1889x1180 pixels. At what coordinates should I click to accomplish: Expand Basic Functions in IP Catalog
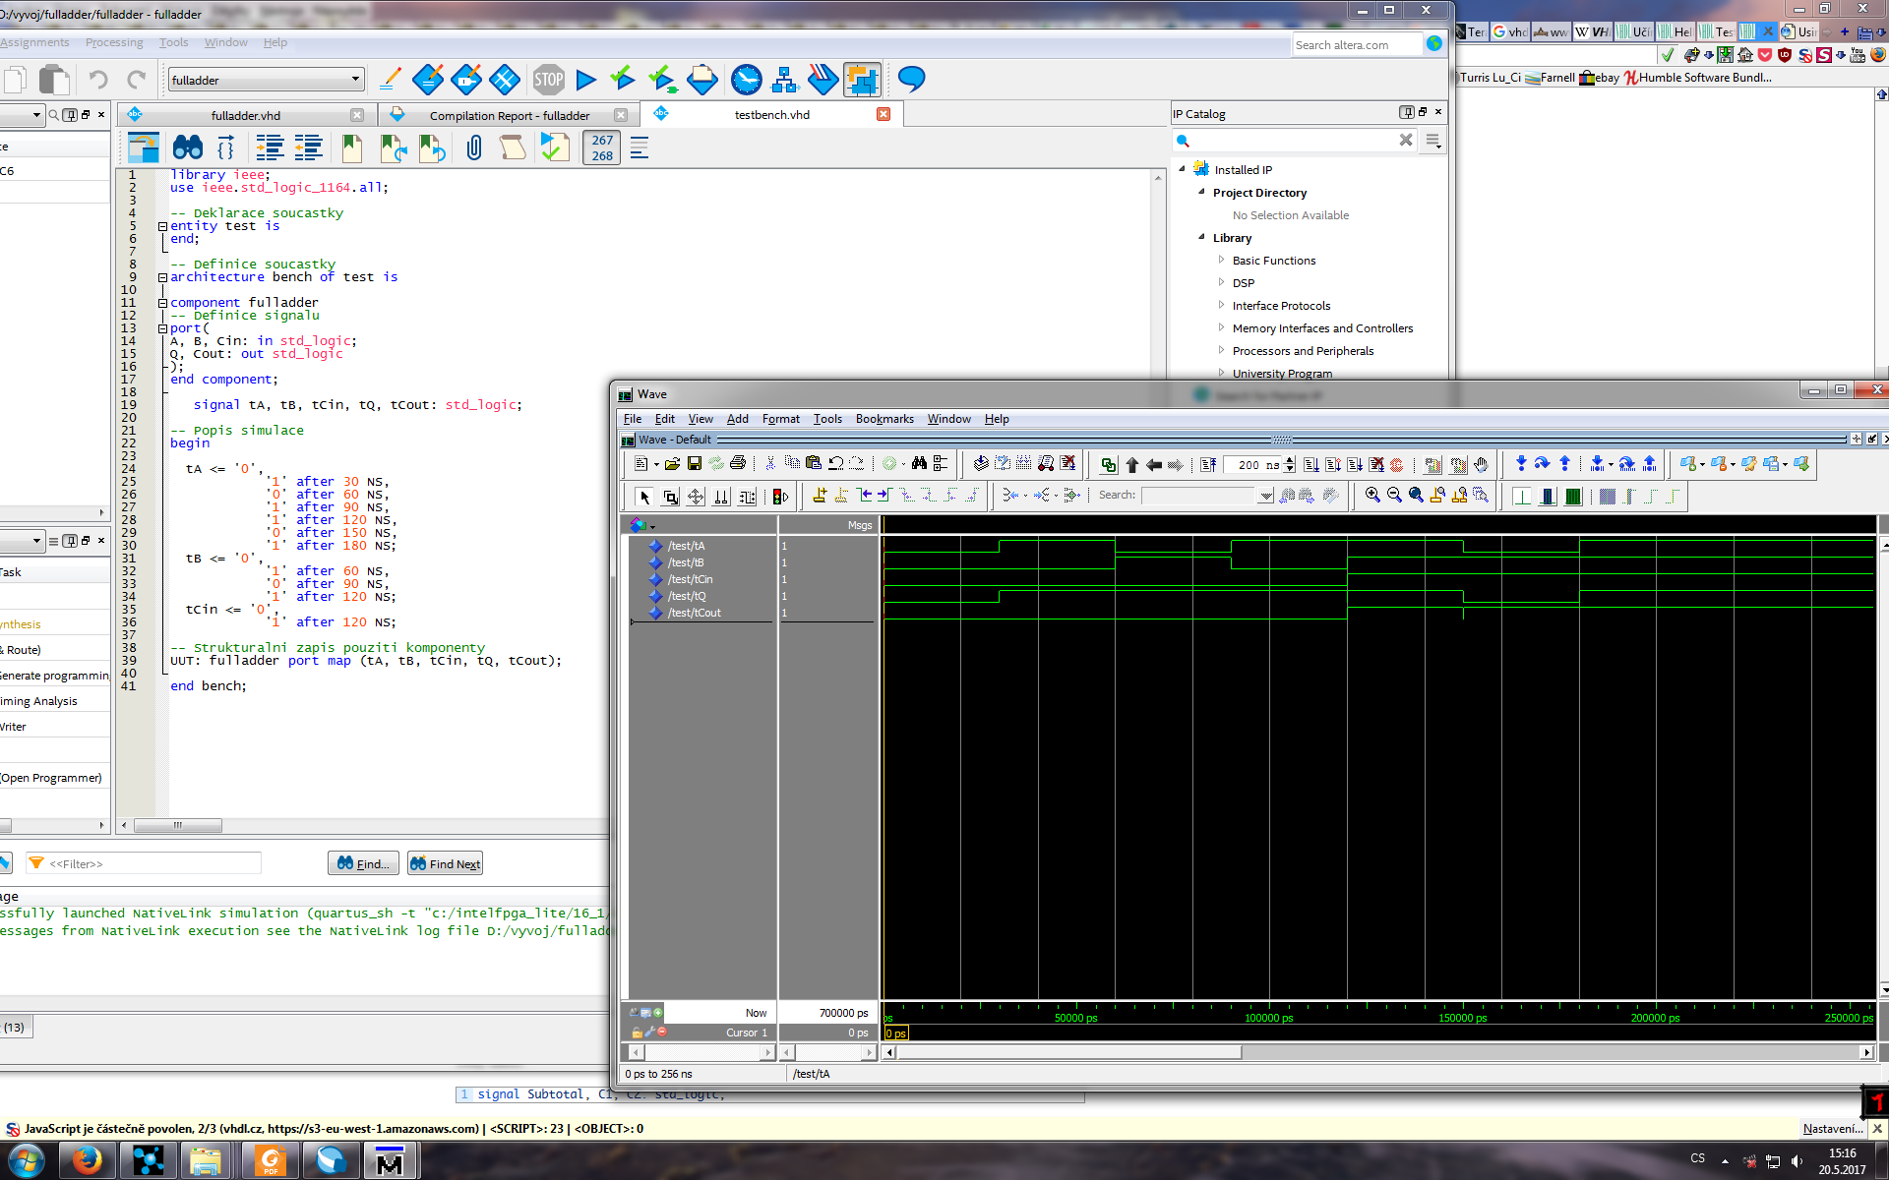click(1221, 261)
